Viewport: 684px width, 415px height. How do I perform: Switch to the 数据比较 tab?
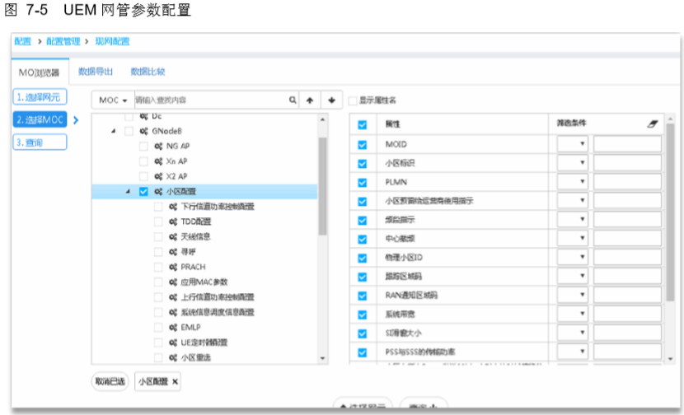[148, 72]
